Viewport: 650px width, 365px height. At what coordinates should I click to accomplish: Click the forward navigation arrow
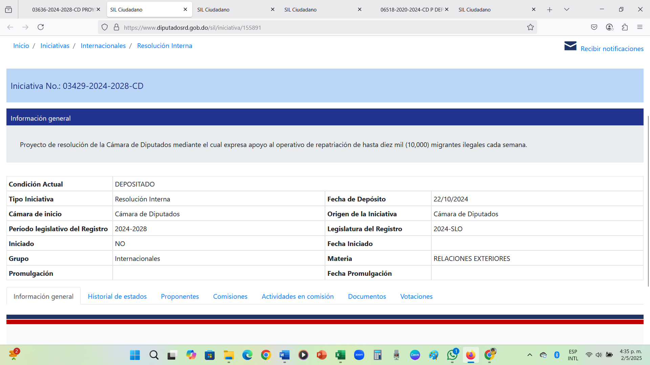25,27
